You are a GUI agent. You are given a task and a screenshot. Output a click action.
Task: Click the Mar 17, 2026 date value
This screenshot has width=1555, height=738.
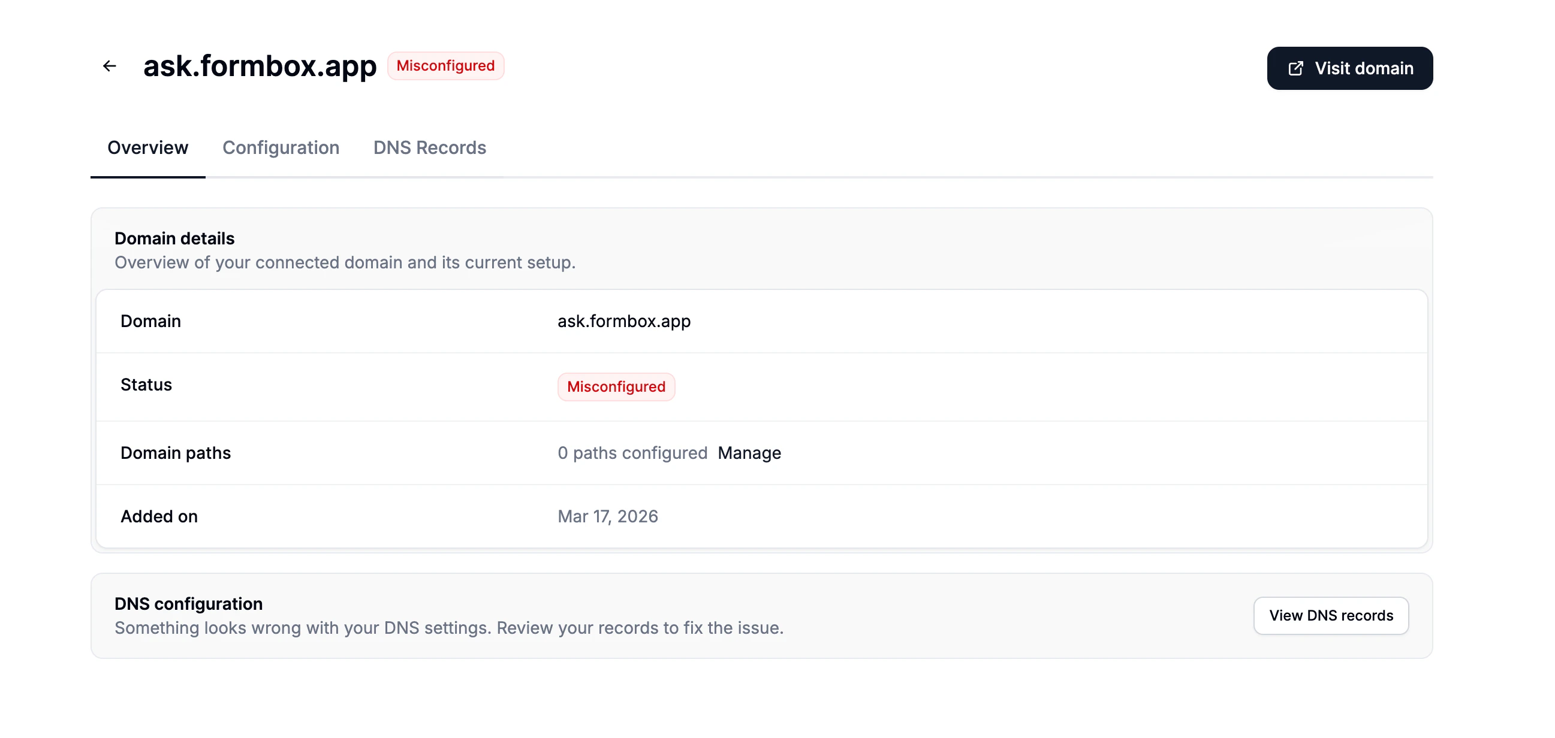(607, 516)
